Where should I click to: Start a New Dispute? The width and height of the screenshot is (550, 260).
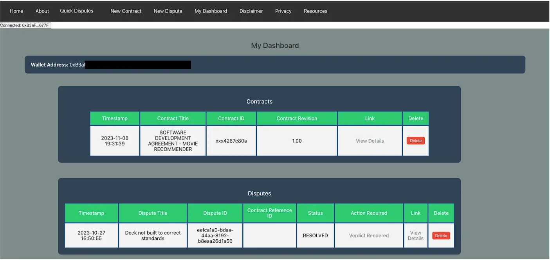(x=168, y=11)
